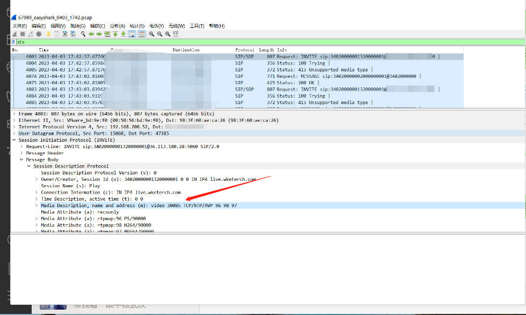Collapse Session Initiation Protocol (INVITE) node
Viewport: 526px width, 315px height.
tap(14, 140)
